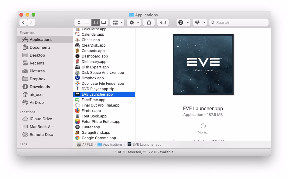Select Disk Space Analyzer.app icon
This screenshot has height=178, width=288.
point(77,72)
